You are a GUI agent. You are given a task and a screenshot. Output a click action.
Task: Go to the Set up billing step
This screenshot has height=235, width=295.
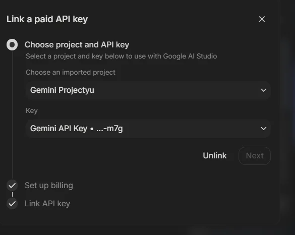tap(49, 186)
